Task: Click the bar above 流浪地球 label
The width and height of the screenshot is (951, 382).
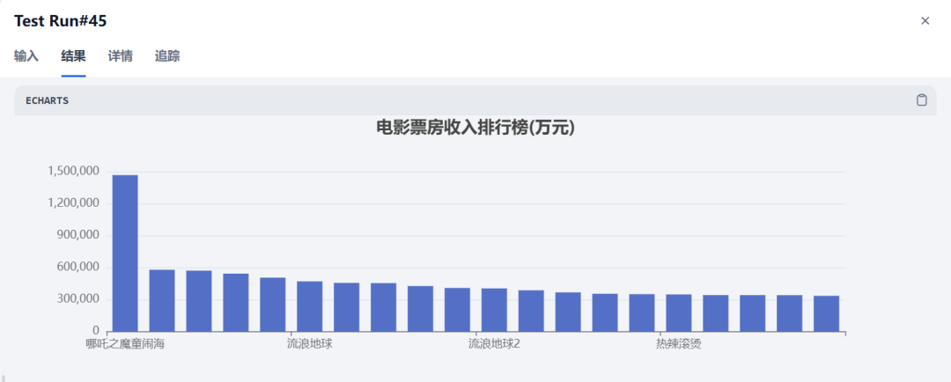Action: pos(309,306)
